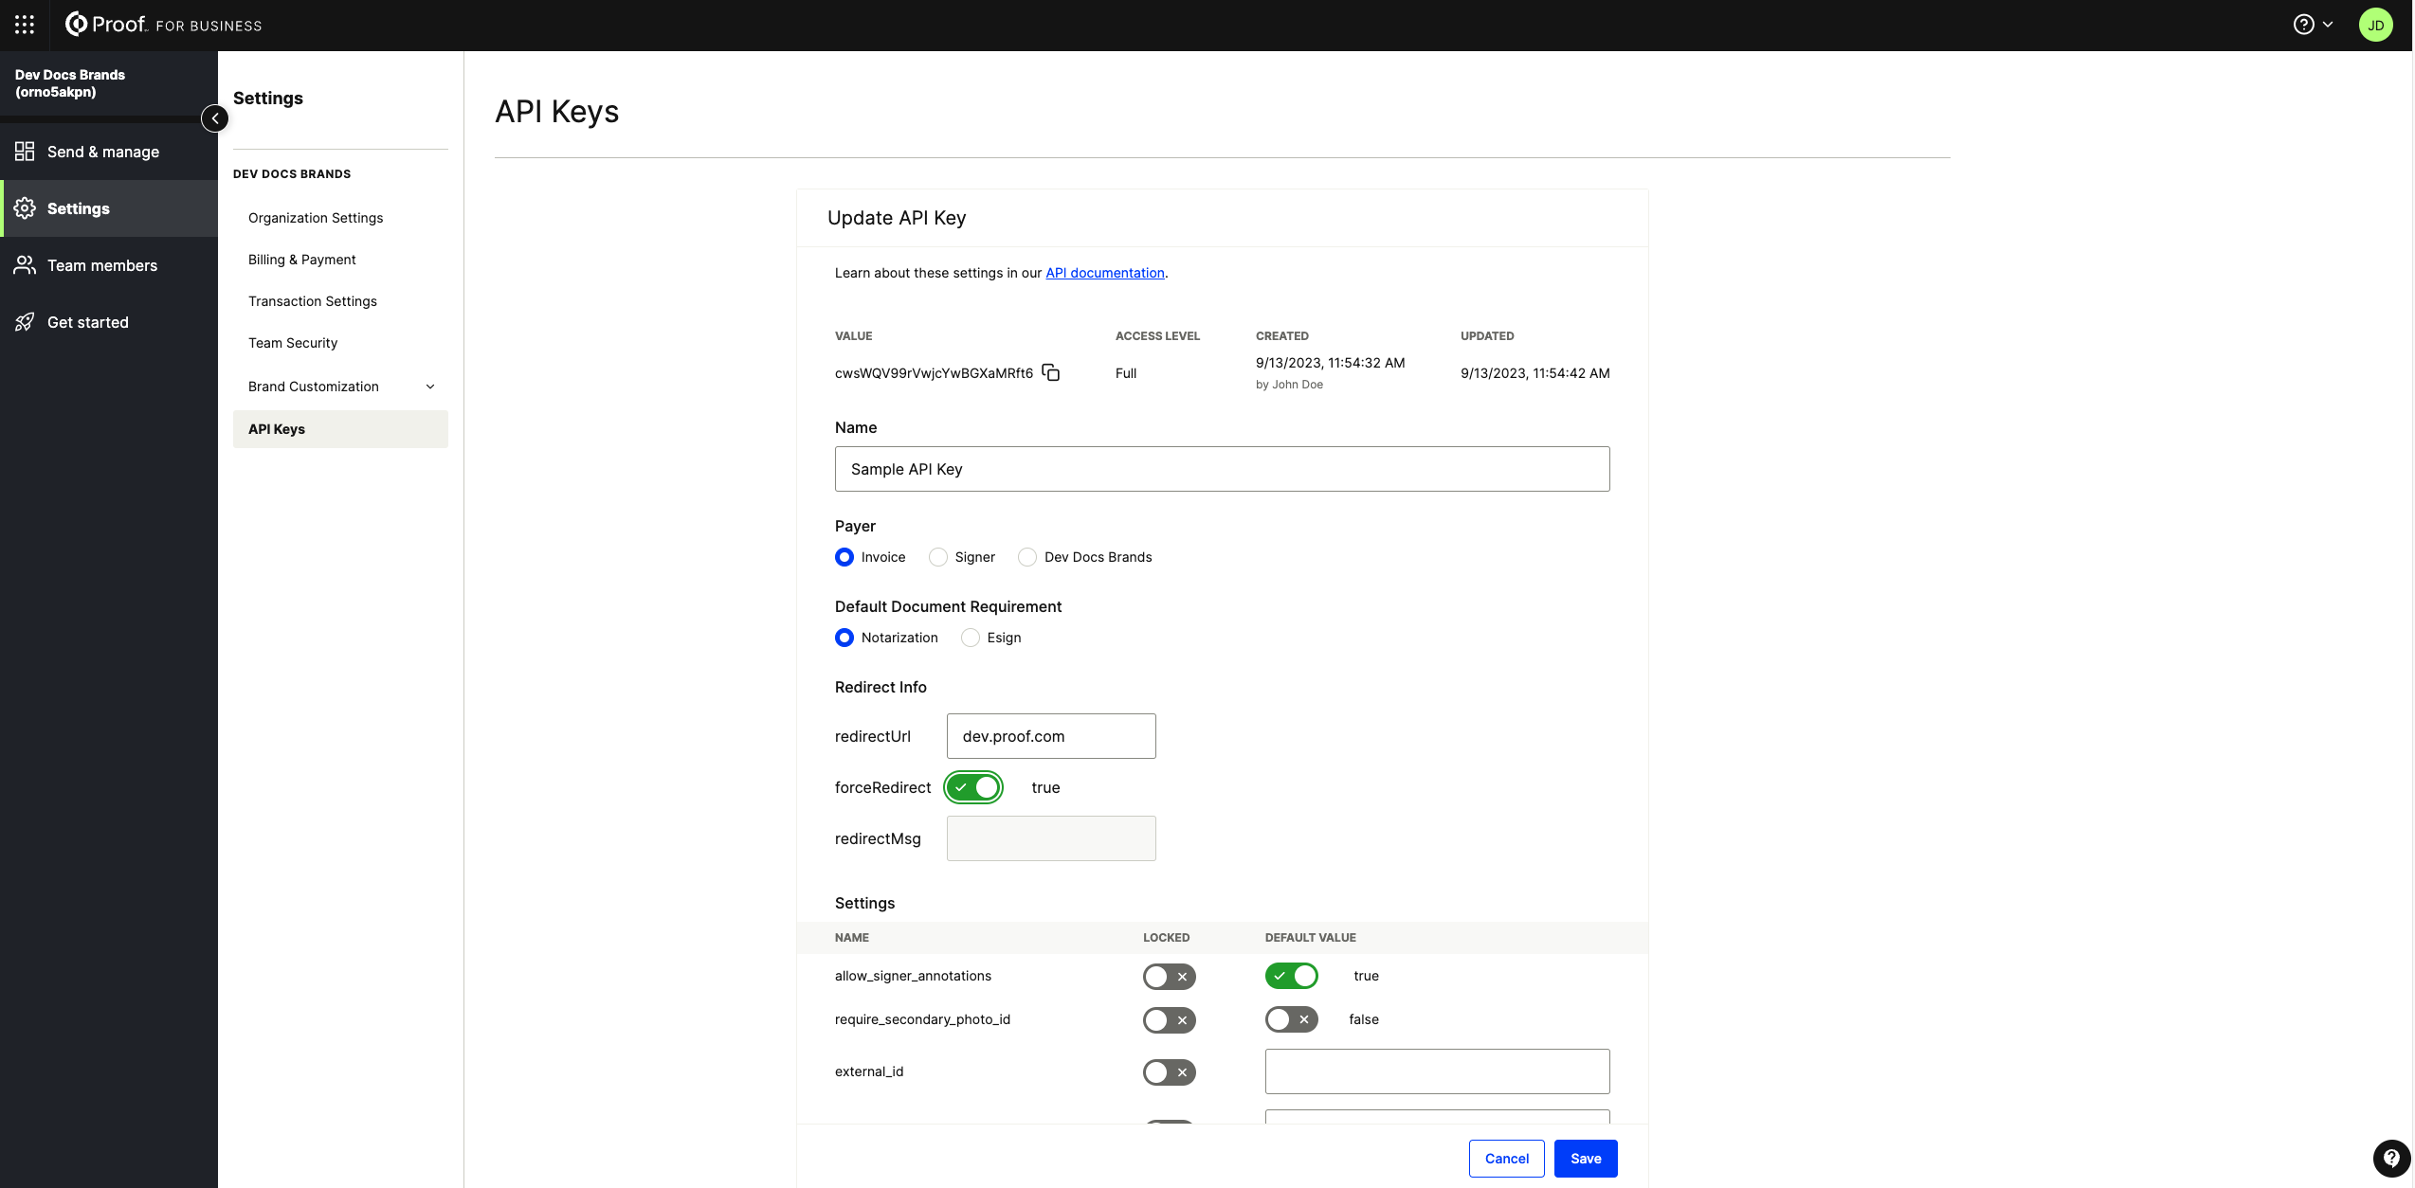
Task: Select Esign document requirement
Action: 970,638
